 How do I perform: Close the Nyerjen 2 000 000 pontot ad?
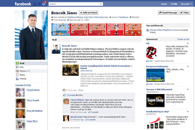188,90
